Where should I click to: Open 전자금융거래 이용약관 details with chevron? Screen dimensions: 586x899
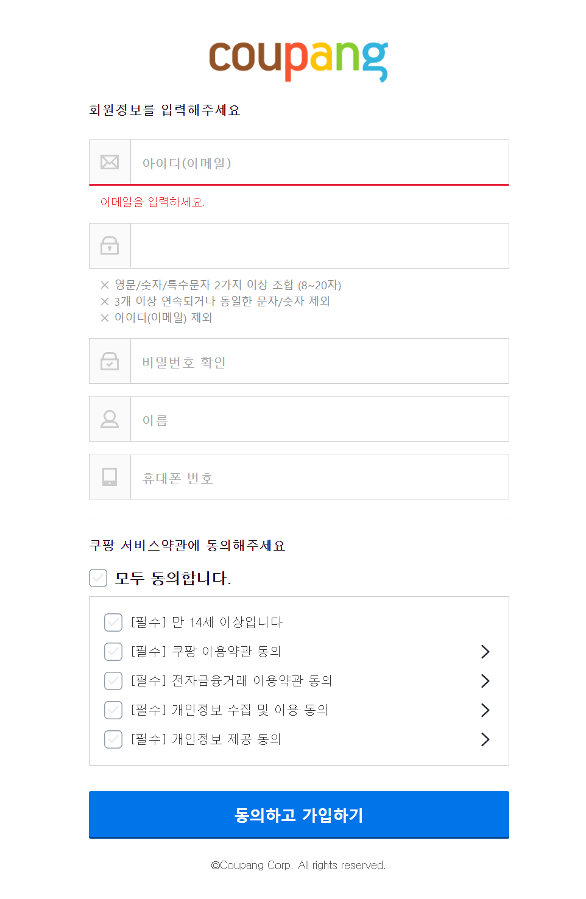pos(485,681)
